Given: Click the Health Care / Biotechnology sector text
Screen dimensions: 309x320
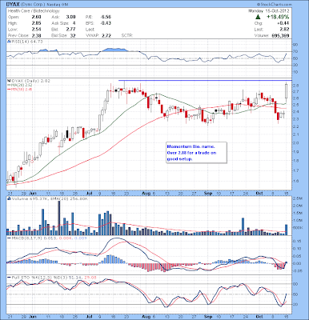Looking at the screenshot, I should tap(34, 11).
